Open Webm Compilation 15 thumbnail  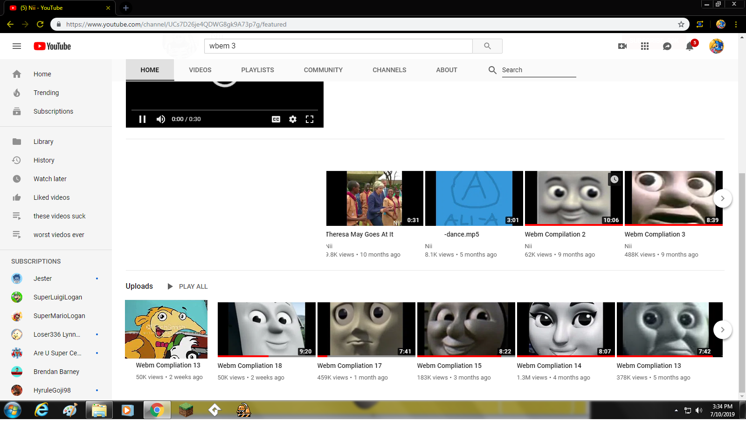pyautogui.click(x=466, y=330)
